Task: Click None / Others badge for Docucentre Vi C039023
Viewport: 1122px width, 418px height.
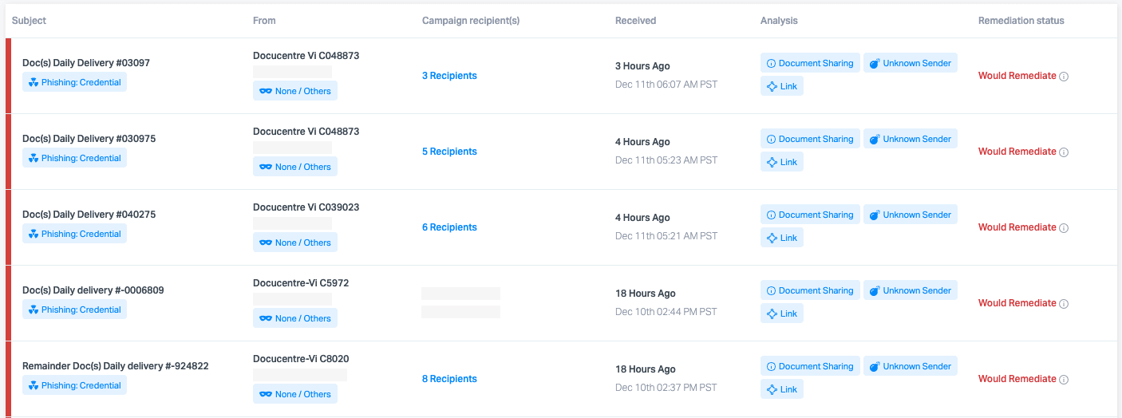Action: coord(295,243)
